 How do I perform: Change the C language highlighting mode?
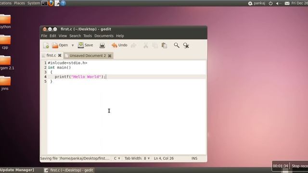pos(117,158)
